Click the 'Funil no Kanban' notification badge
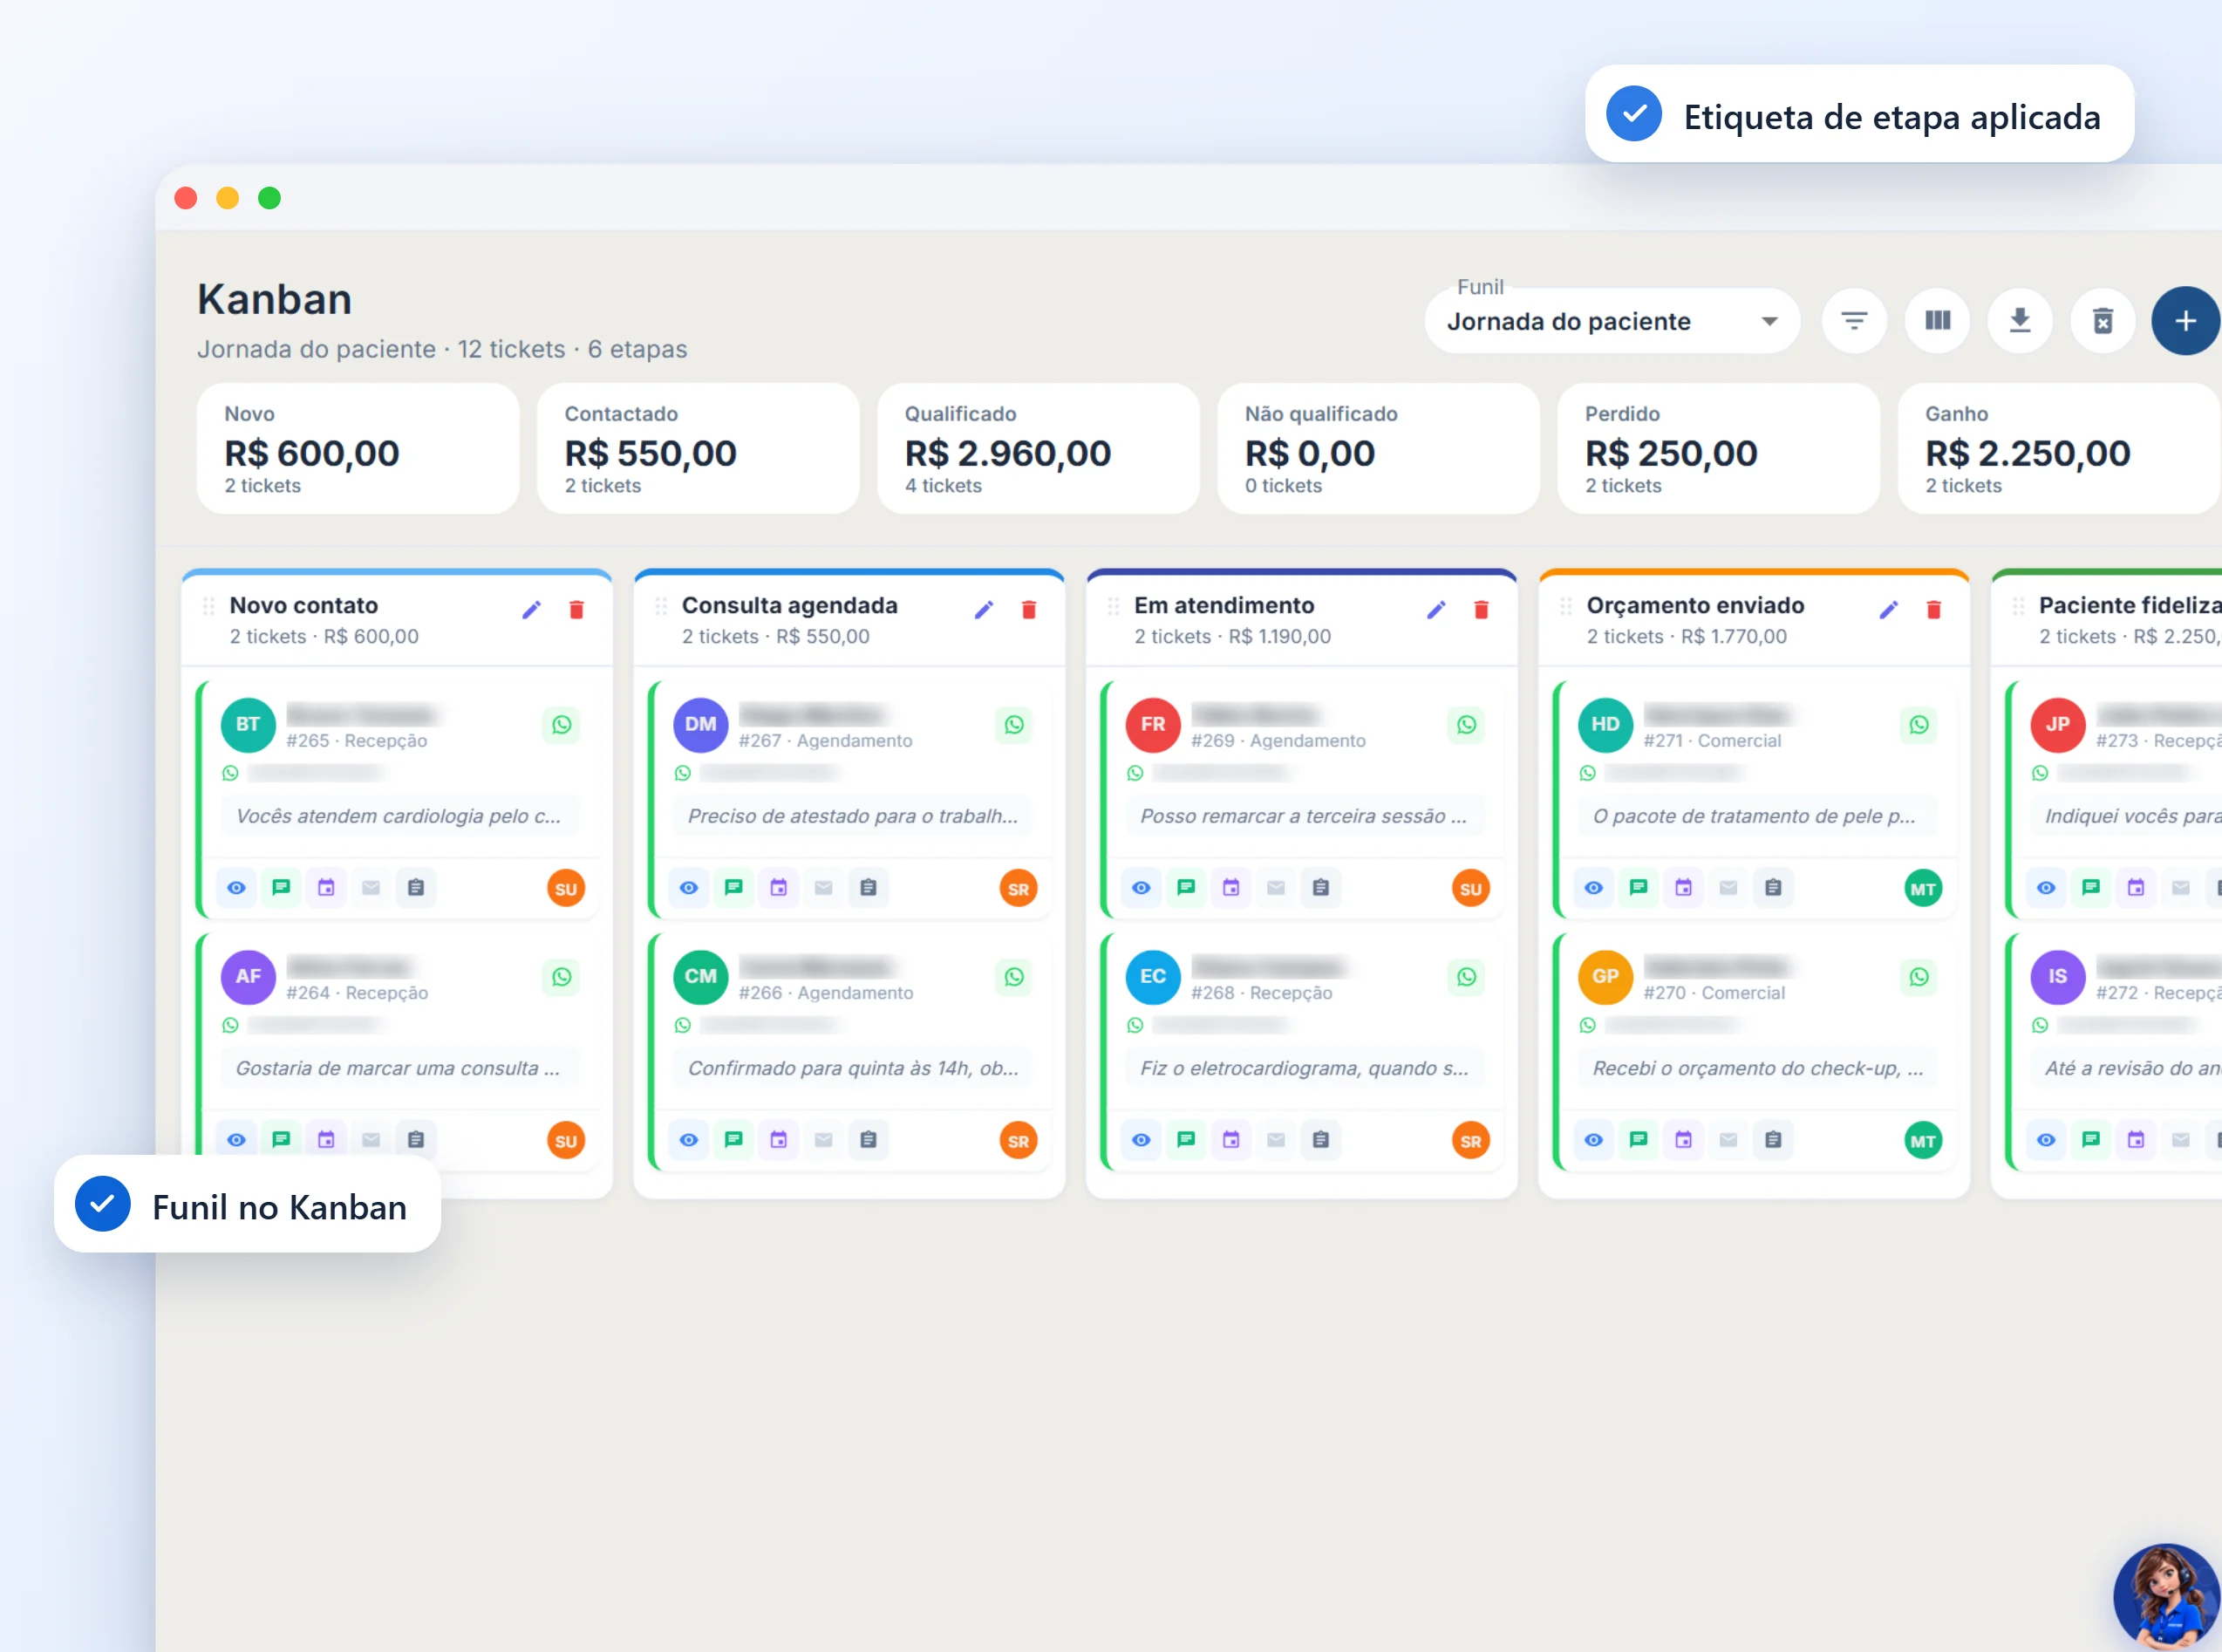Screen dimensions: 2222x1652 (x=247, y=1205)
